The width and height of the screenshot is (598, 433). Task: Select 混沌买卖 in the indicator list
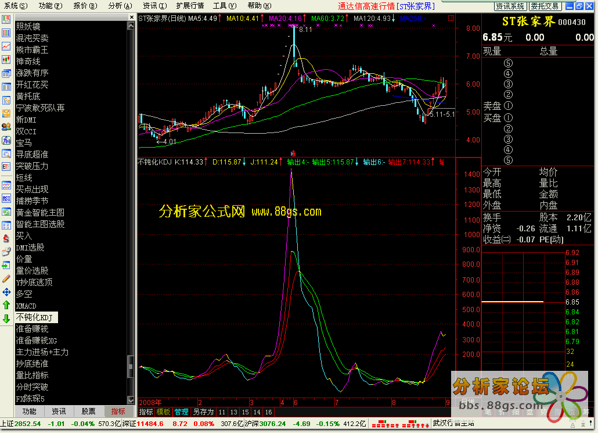[x=32, y=38]
